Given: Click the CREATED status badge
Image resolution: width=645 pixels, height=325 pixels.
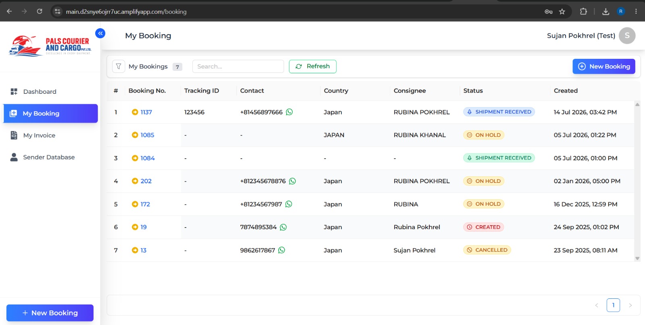Looking at the screenshot, I should 483,227.
